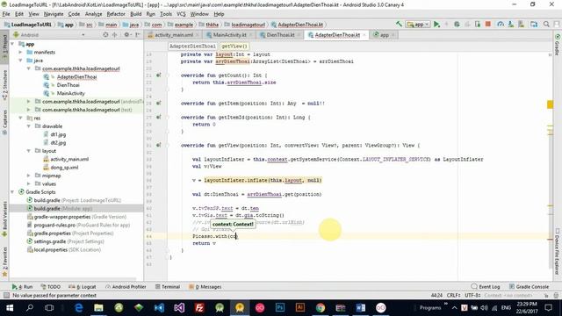The width and height of the screenshot is (562, 316).
Task: Select DienThoai class in project tree
Action: coord(68,85)
